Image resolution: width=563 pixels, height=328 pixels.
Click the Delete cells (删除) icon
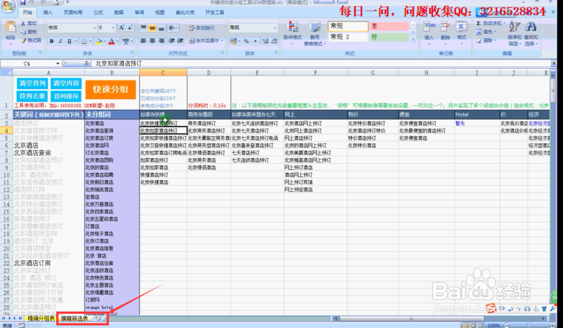445,27
